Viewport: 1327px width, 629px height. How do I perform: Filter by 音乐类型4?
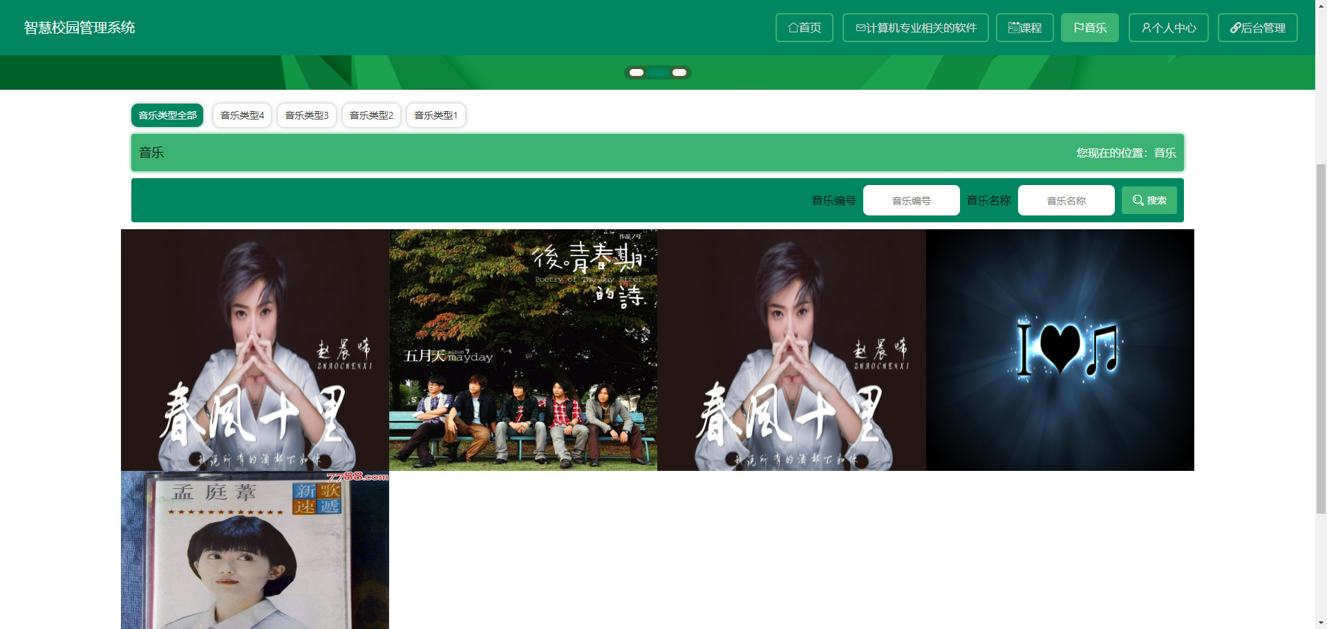point(242,115)
